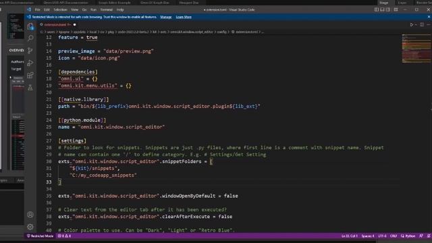Click the CRLF end of line indicator
The height and width of the screenshot is (243, 432).
tap(394, 236)
